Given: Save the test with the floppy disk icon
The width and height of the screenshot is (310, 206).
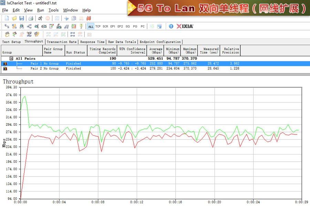Looking at the screenshot, I should [x=21, y=18].
